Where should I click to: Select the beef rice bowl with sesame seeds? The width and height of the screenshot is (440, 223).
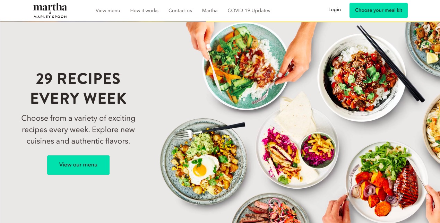(x=362, y=77)
